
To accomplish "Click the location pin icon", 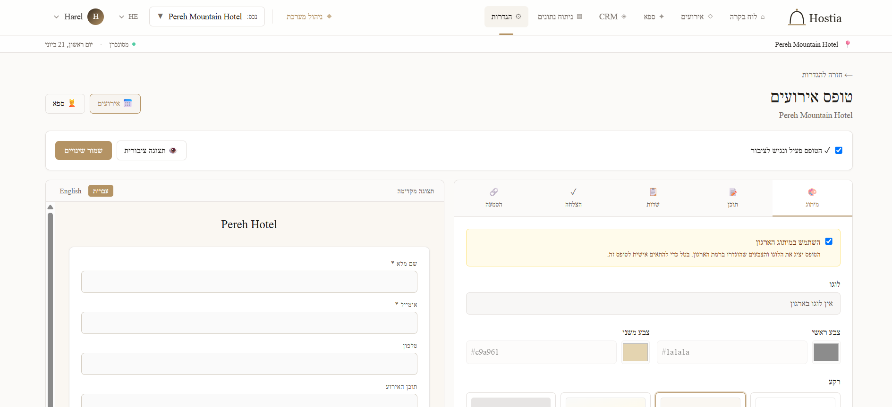I will click(848, 44).
